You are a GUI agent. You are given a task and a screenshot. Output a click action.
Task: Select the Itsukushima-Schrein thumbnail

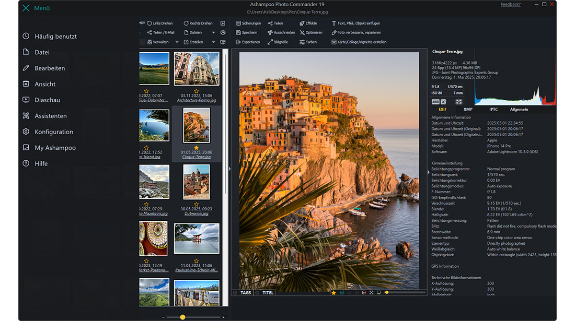click(197, 239)
